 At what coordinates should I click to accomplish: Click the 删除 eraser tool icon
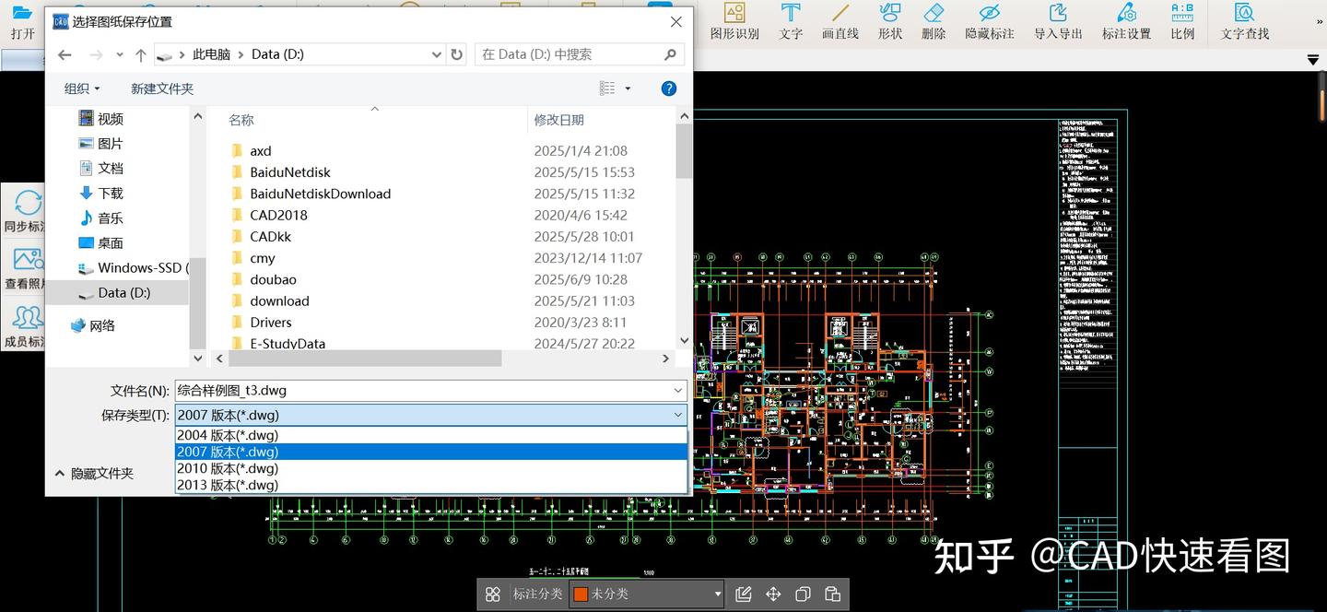933,20
